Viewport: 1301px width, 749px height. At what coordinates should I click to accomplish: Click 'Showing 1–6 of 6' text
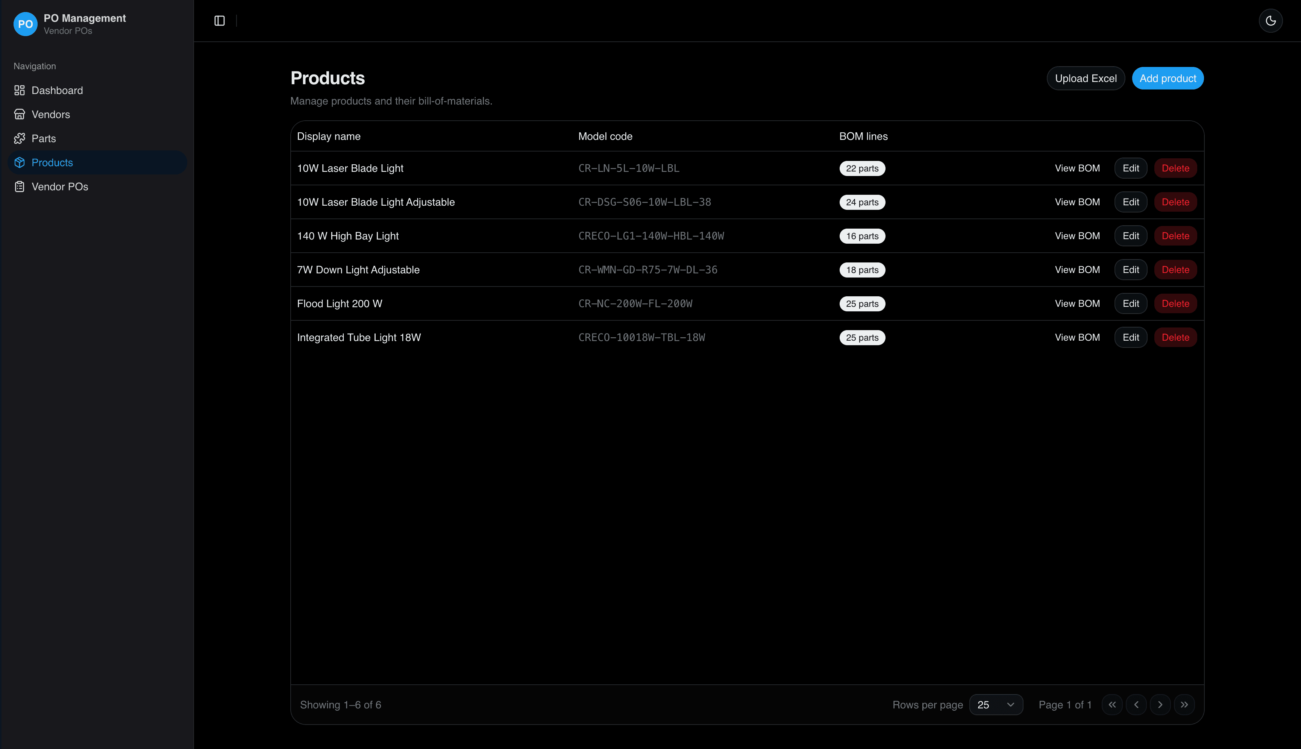coord(341,705)
